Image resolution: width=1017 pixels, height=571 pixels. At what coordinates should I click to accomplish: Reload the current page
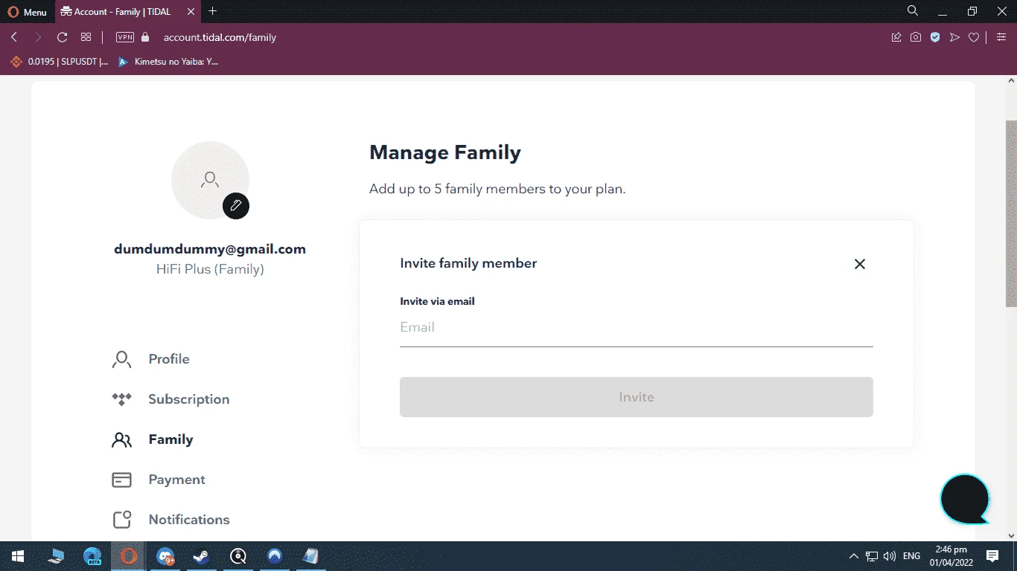[63, 37]
